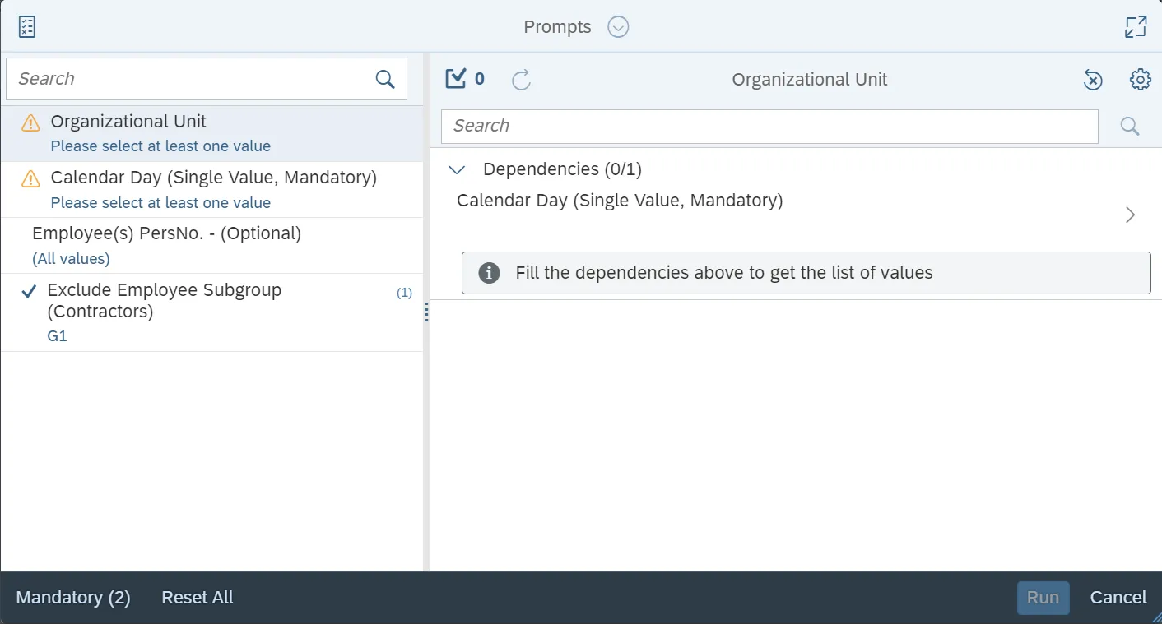Toggle the selected values checkbox icon

coord(455,79)
